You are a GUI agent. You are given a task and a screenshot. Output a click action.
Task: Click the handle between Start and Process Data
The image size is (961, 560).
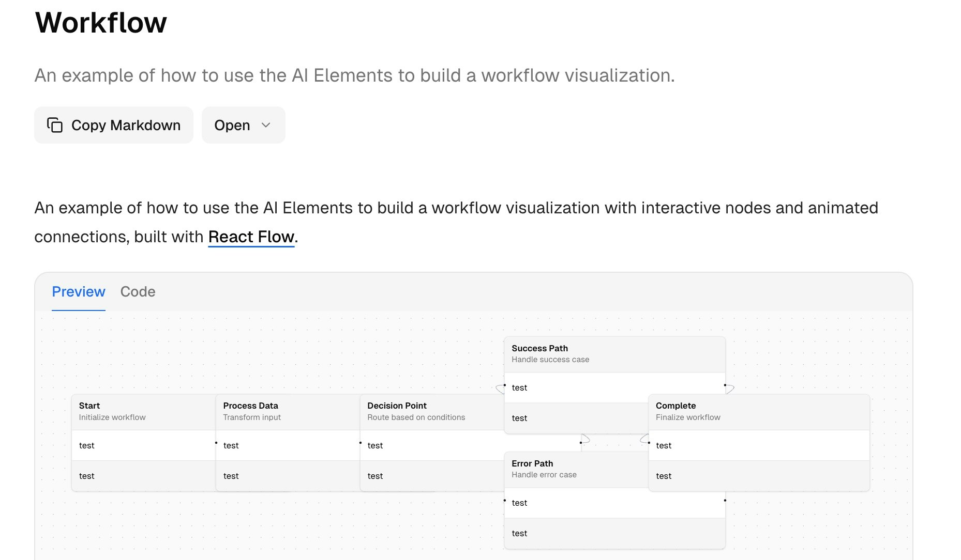tap(216, 443)
